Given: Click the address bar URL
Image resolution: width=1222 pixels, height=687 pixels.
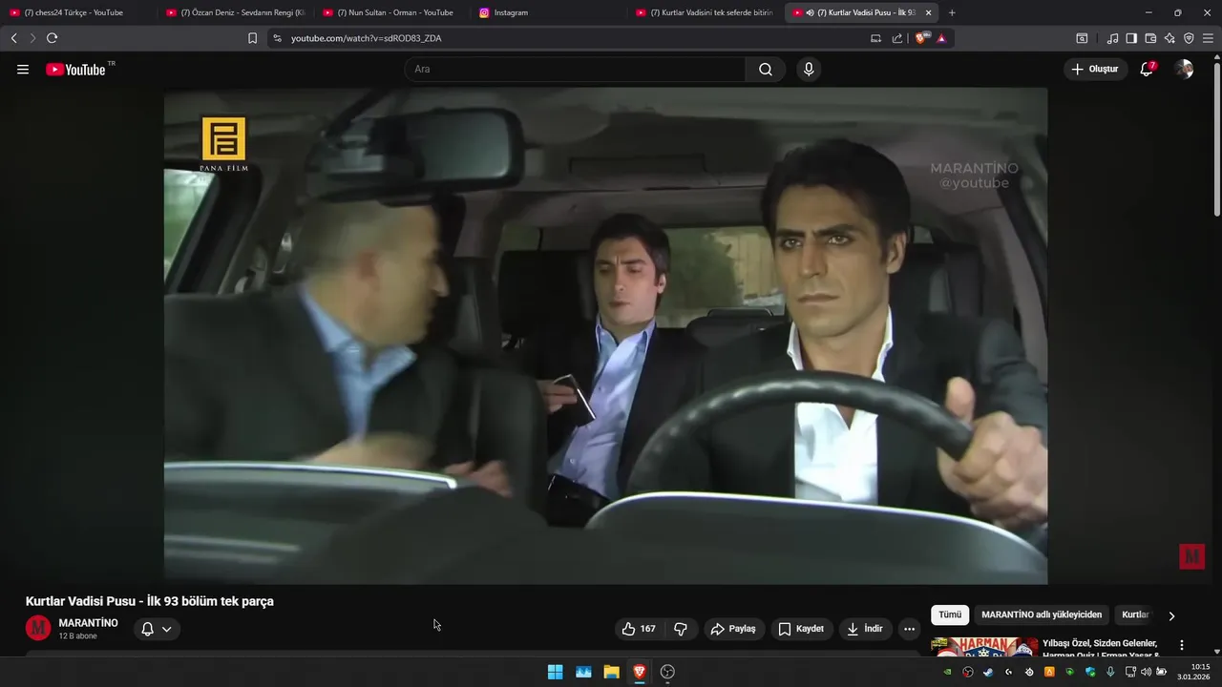Looking at the screenshot, I should click(x=366, y=38).
